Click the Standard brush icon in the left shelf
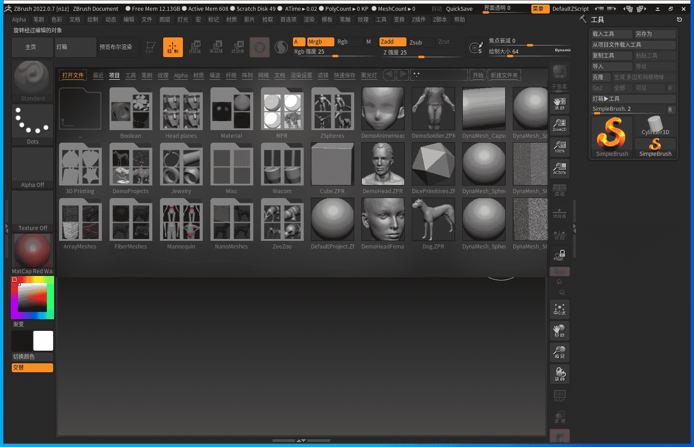This screenshot has width=694, height=447. (x=32, y=79)
